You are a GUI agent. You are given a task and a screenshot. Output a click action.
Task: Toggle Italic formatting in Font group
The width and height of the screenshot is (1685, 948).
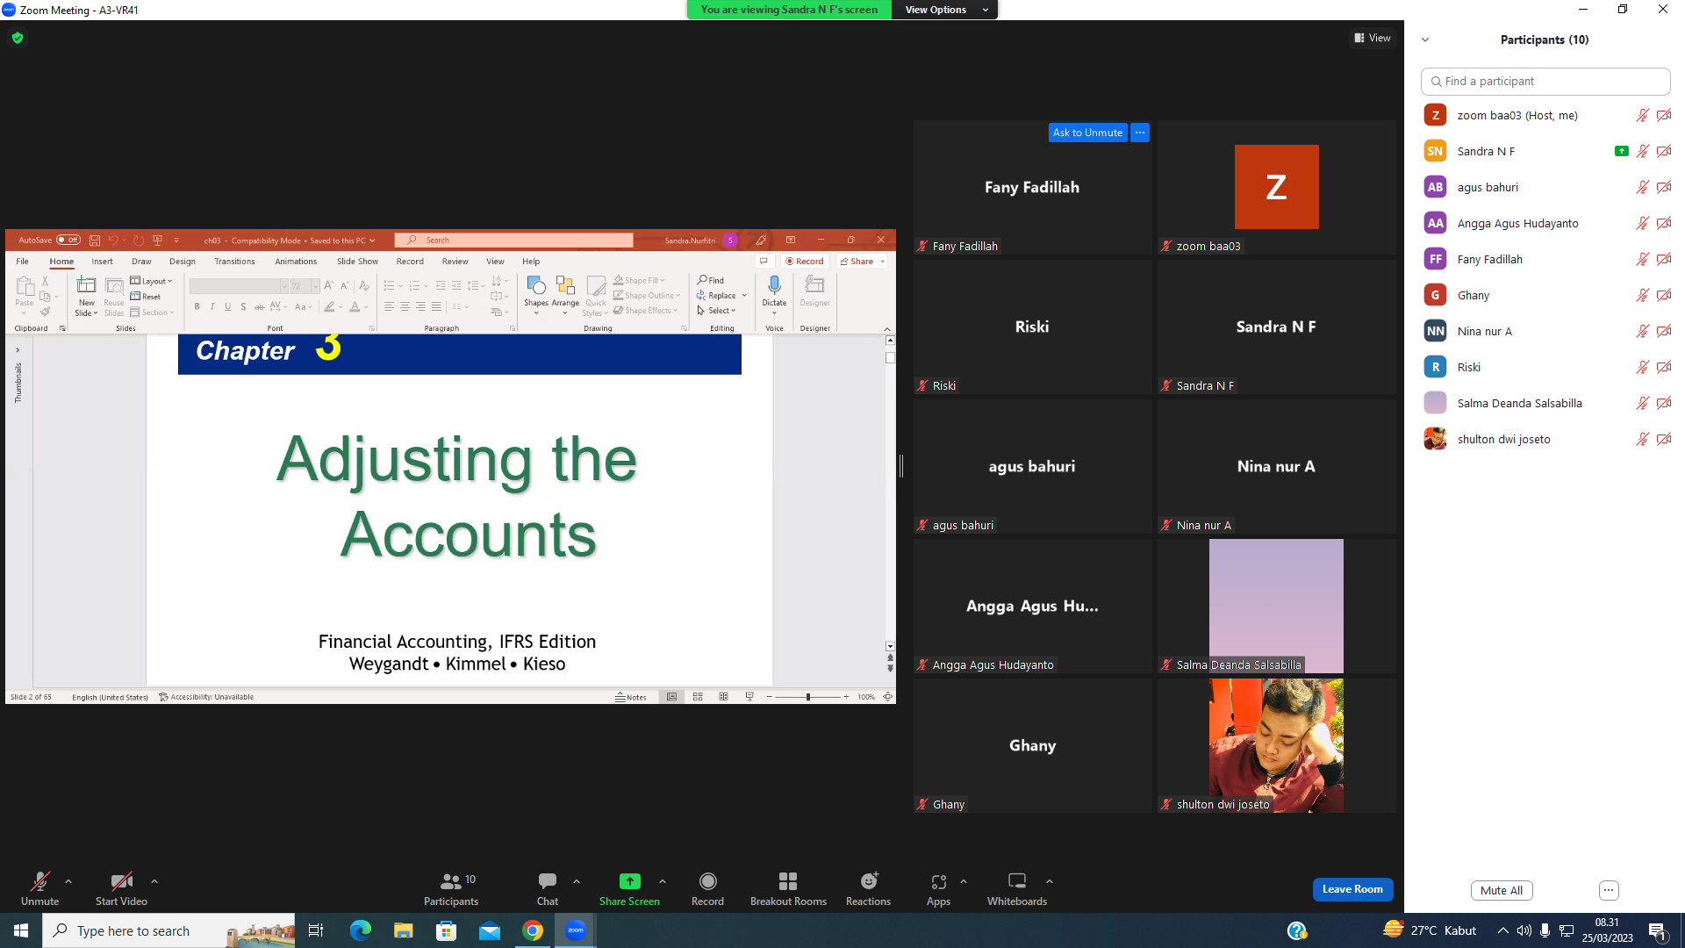(x=212, y=307)
